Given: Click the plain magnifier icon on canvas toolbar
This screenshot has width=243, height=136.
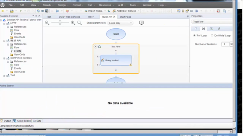Looking at the screenshot, I should (79, 23).
